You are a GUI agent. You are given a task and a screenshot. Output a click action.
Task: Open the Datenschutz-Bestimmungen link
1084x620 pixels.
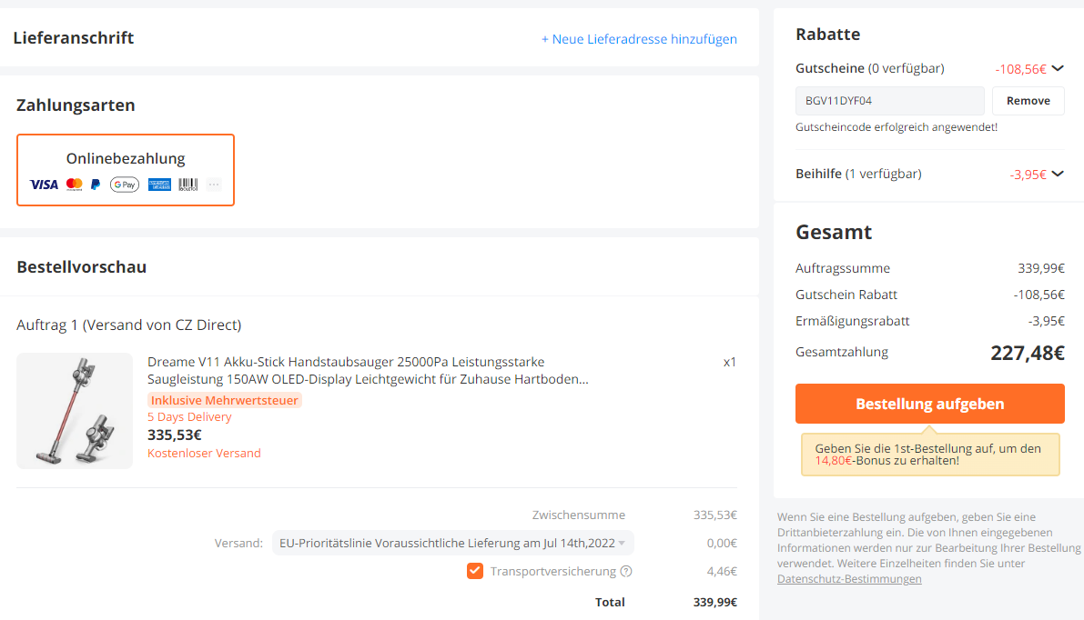pyautogui.click(x=849, y=578)
